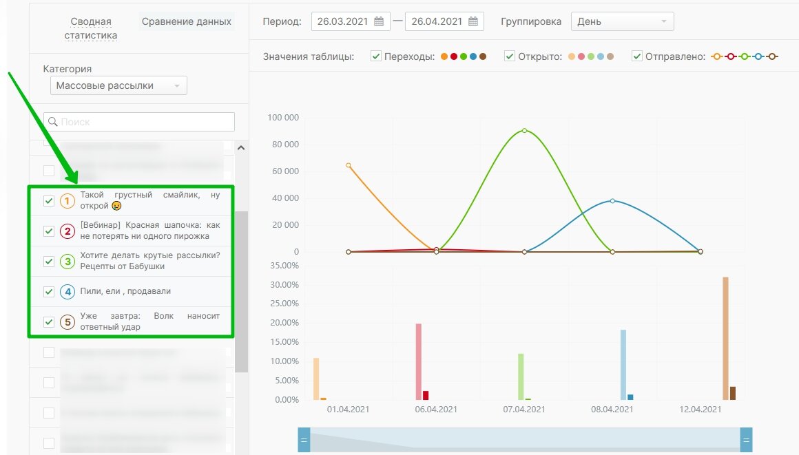
Task: Click the magnifier icon in the search box
Action: click(x=52, y=122)
